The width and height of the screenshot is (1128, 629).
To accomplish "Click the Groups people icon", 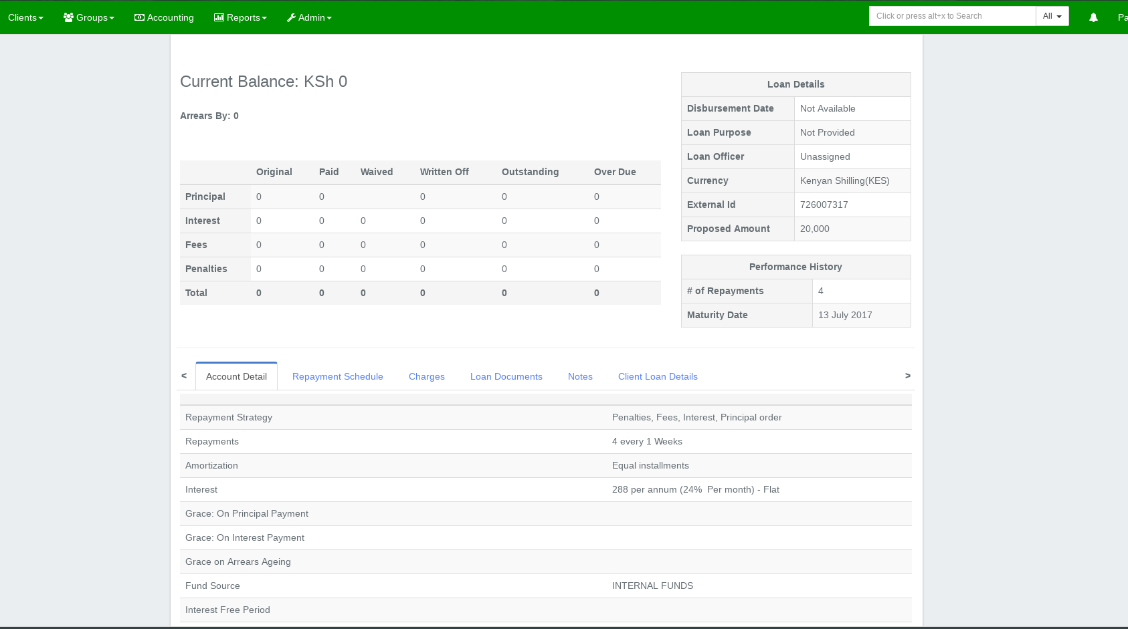I will [x=68, y=17].
